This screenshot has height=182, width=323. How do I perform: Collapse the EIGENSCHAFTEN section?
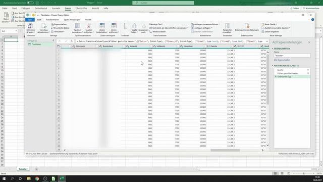pos(273,49)
